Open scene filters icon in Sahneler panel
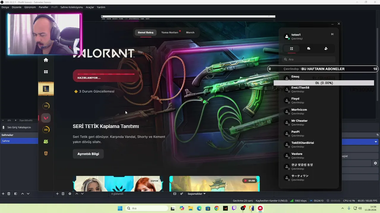This screenshot has height=213, width=380. tap(15, 194)
